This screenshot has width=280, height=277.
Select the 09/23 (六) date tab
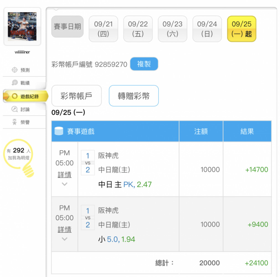tap(173, 29)
